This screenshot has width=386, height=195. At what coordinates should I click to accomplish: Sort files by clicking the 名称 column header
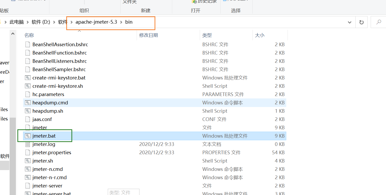(x=29, y=35)
